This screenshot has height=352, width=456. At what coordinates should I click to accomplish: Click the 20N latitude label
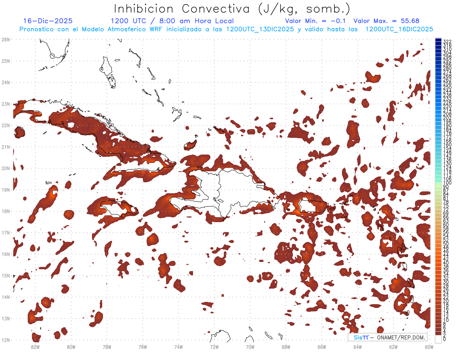6,168
